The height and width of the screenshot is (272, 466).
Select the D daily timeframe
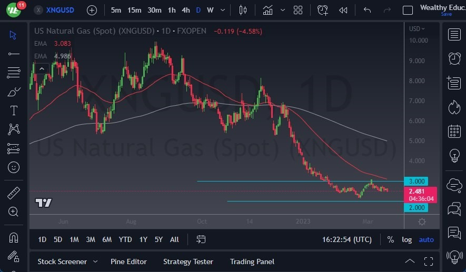[x=198, y=10]
